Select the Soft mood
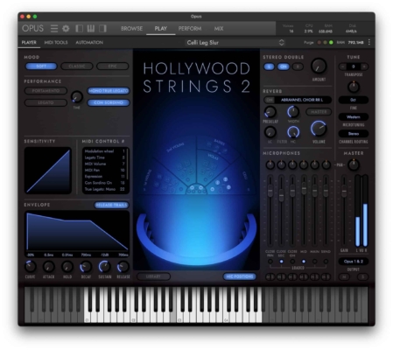393x350 pixels. (x=41, y=66)
